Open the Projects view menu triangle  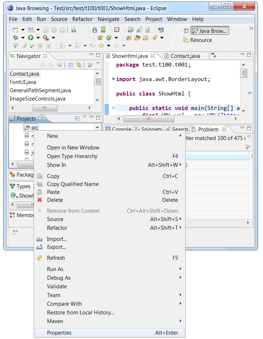click(85, 117)
